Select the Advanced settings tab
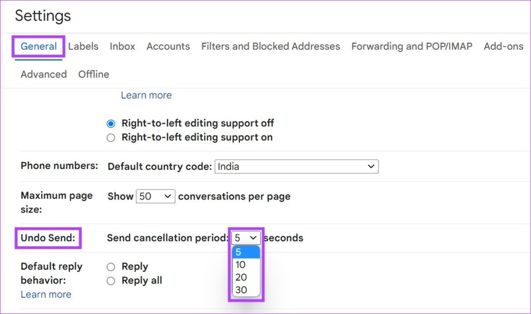This screenshot has width=531, height=314. pyautogui.click(x=43, y=74)
